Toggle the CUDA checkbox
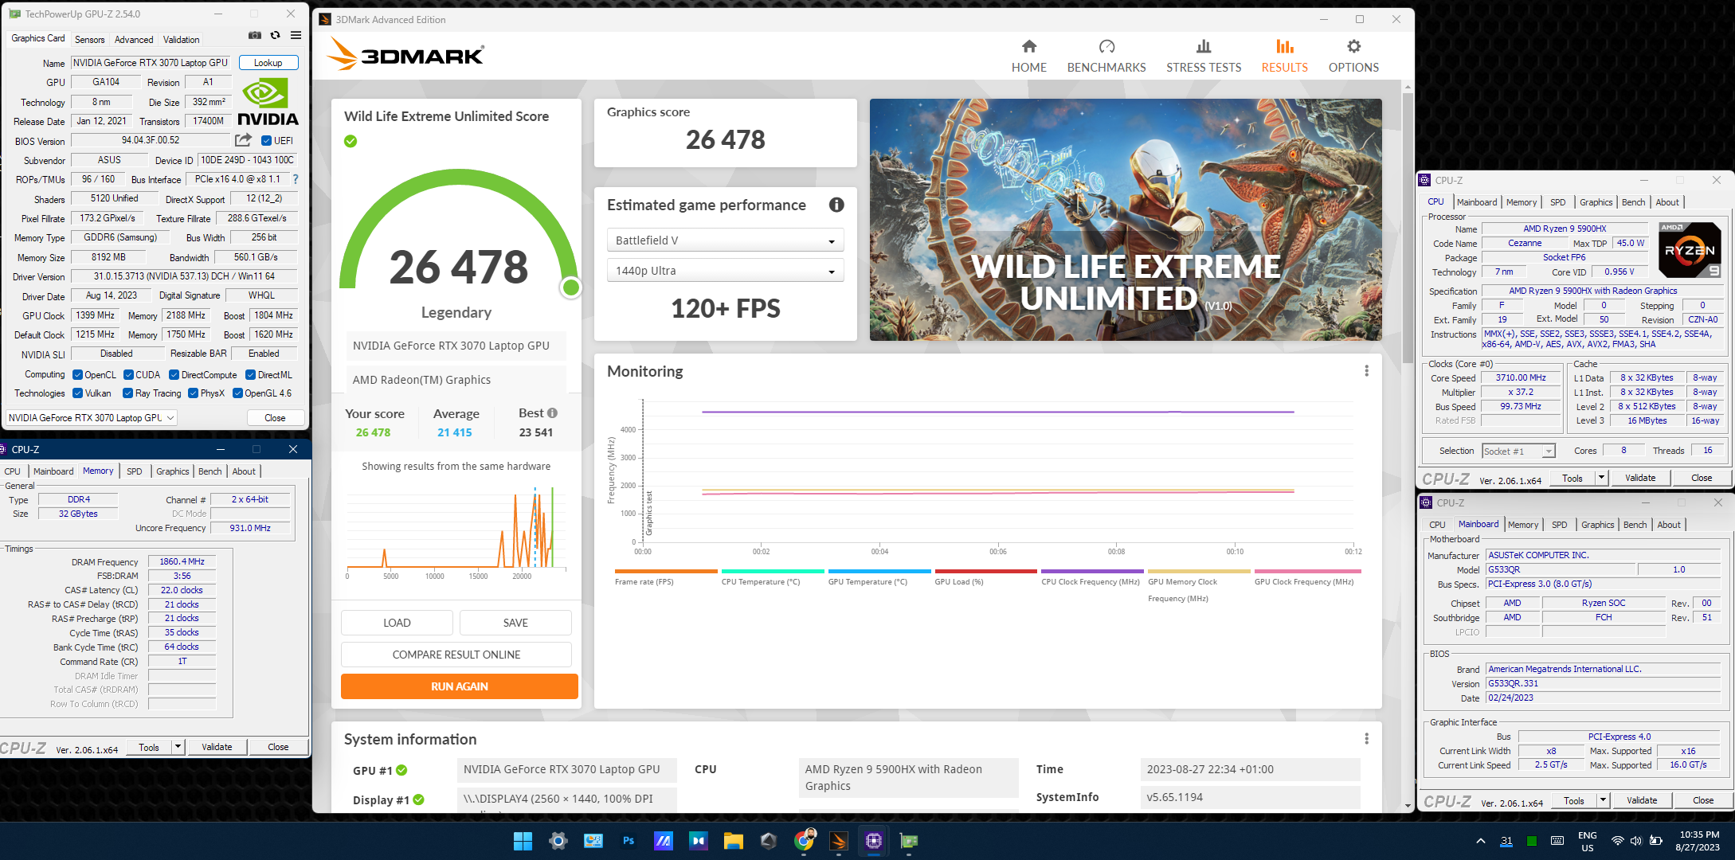The height and width of the screenshot is (860, 1735). tap(128, 375)
